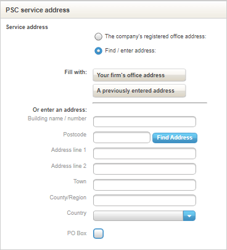The image size is (227, 250).
Task: Select the Address line 1 field
Action: click(x=144, y=153)
